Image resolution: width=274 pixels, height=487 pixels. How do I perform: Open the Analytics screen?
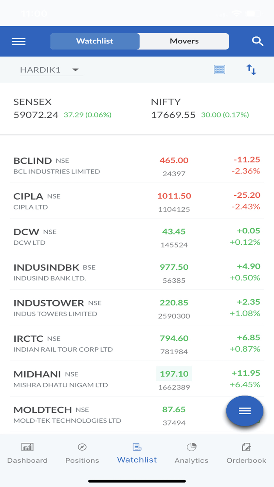point(191,453)
